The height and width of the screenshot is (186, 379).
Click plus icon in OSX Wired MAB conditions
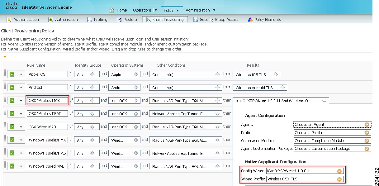[217, 127]
